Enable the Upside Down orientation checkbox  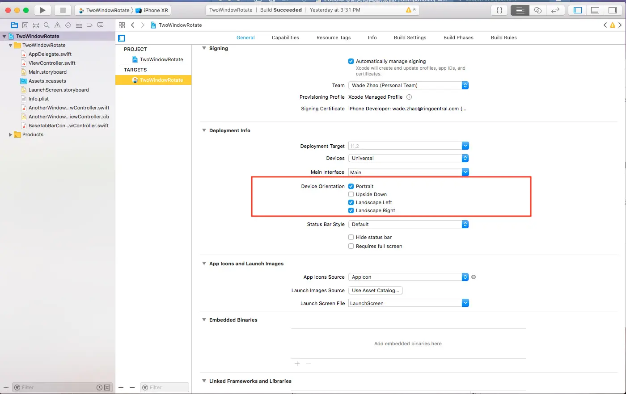point(351,194)
